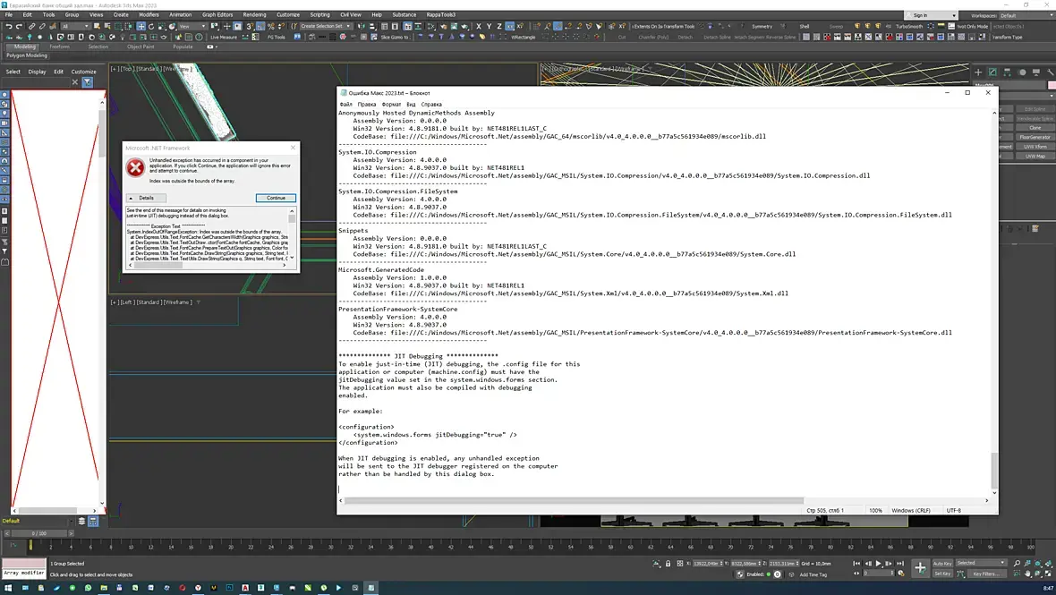1056x595 pixels.
Task: Open the Modify command panel tab
Action: click(992, 72)
